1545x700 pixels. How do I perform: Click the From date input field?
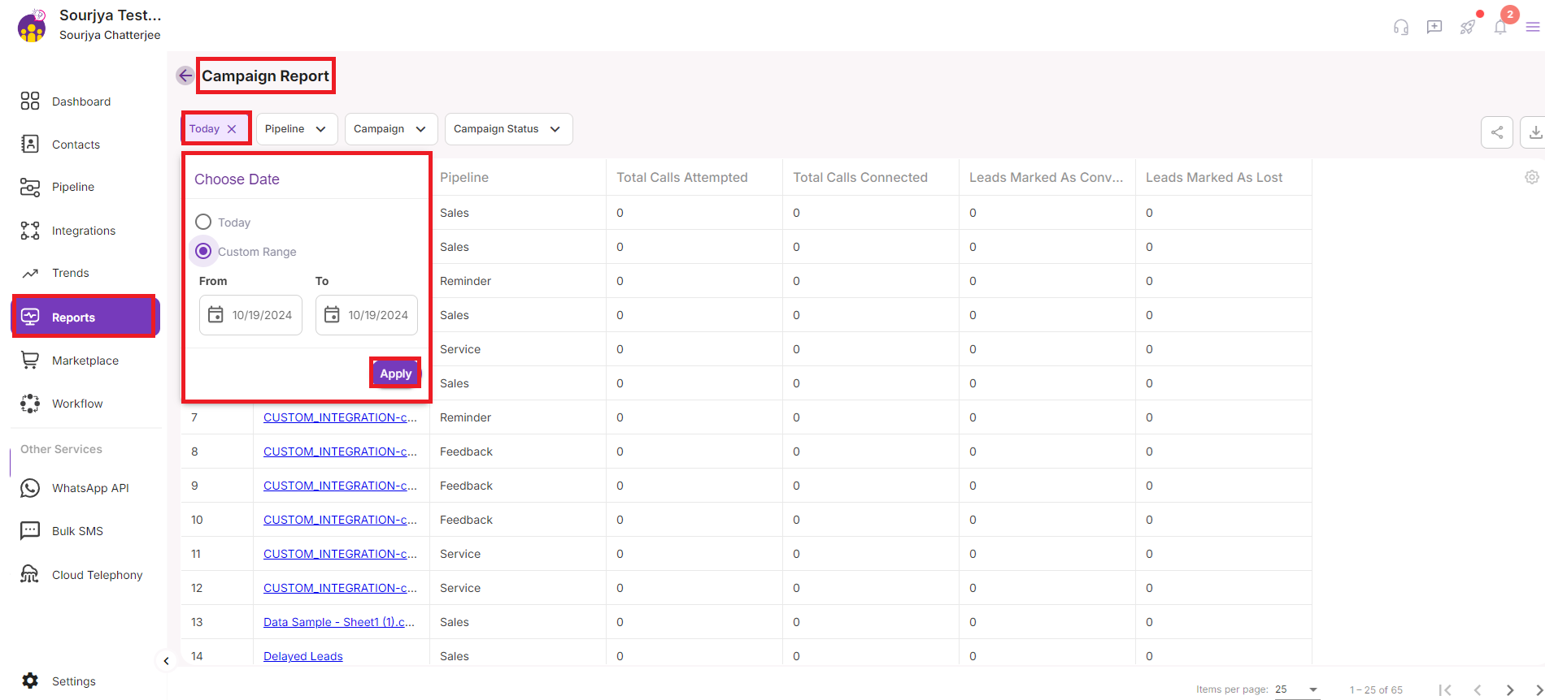[x=250, y=315]
